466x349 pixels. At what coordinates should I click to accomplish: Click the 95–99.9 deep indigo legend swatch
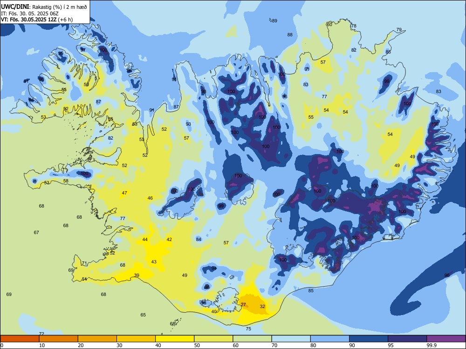[407, 339]
